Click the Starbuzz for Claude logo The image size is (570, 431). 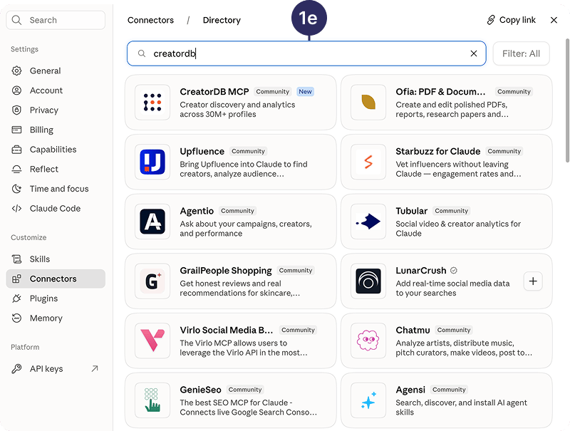click(368, 162)
